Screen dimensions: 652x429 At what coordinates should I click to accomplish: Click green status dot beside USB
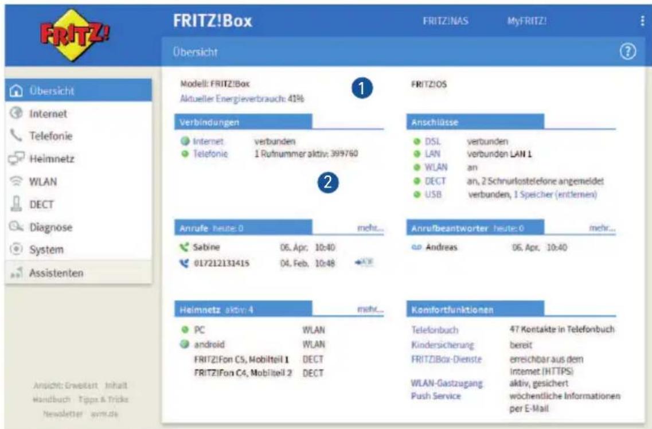point(417,194)
